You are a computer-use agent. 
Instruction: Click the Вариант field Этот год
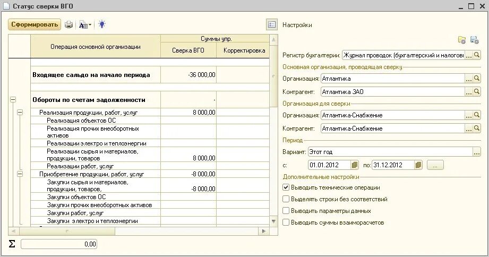click(x=390, y=152)
